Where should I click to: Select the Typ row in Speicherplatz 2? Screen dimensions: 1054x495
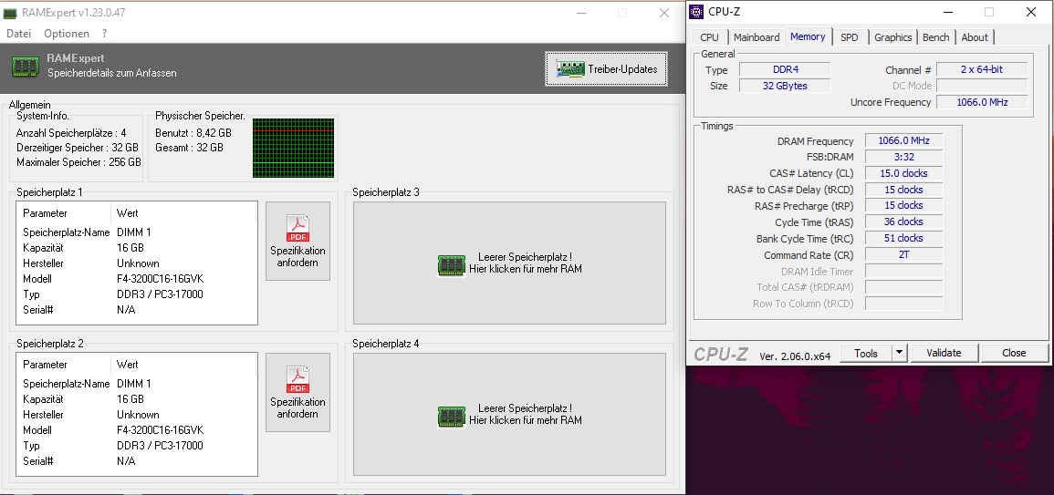click(137, 445)
